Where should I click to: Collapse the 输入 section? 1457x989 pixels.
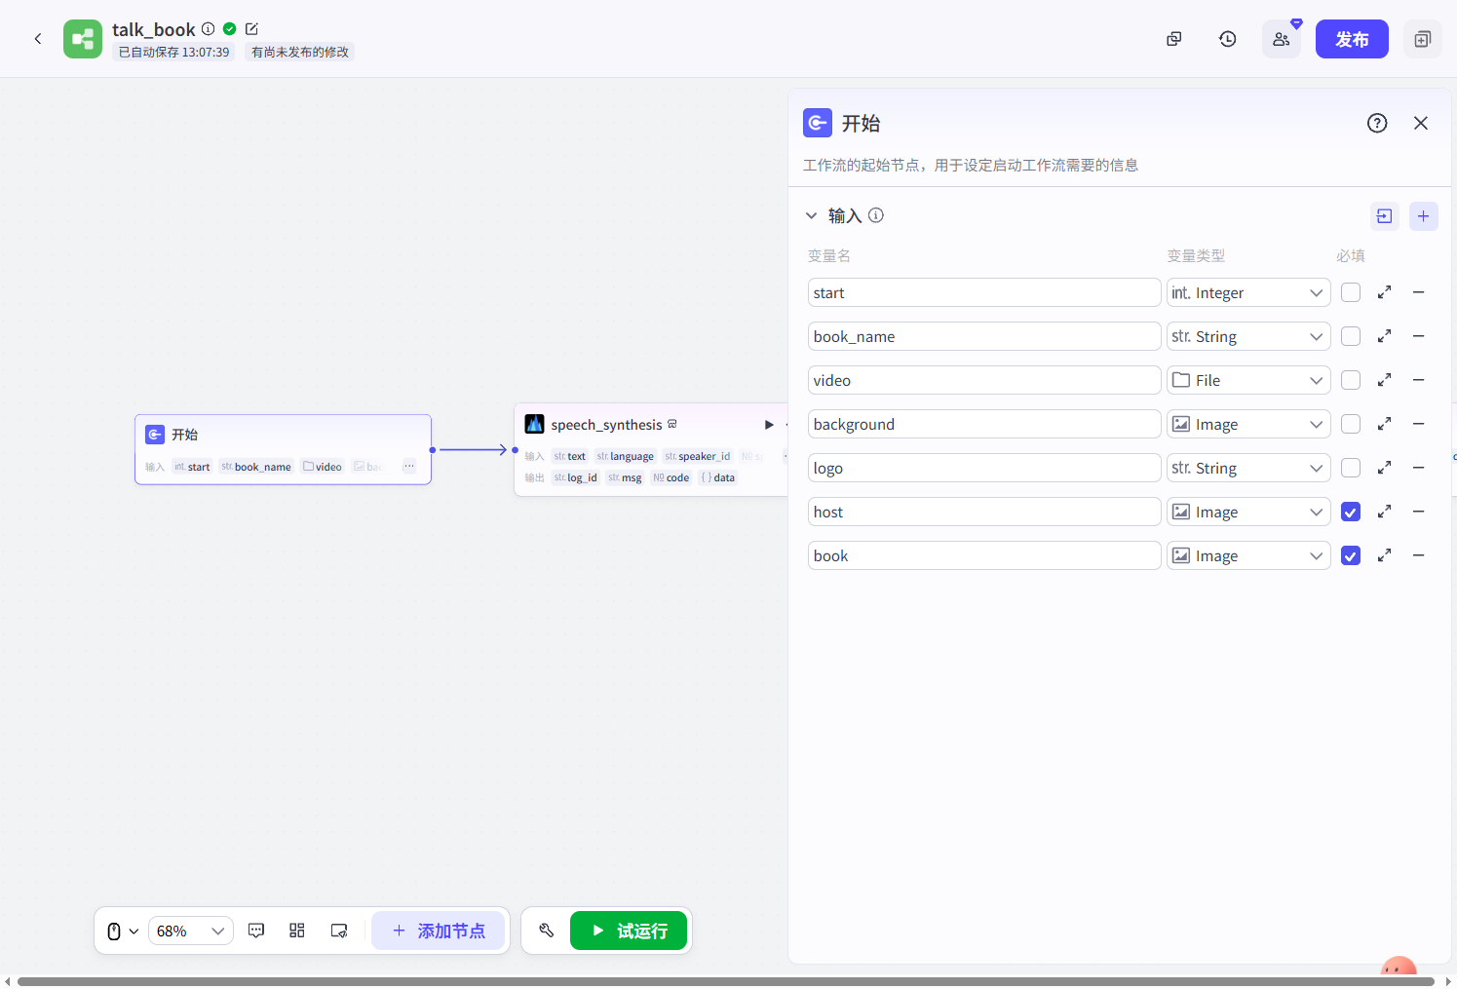tap(811, 215)
